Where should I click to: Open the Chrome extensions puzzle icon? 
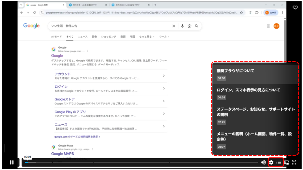tap(257, 13)
